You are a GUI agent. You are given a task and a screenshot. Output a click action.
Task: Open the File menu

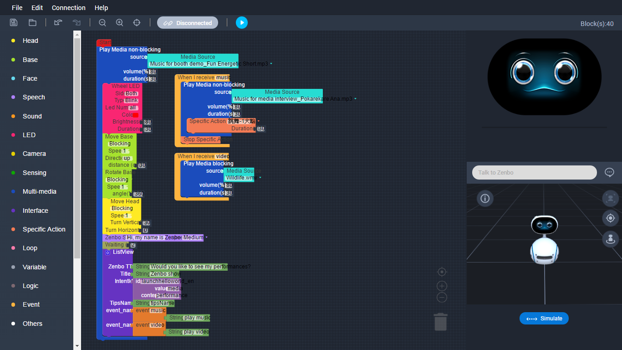pos(17,8)
